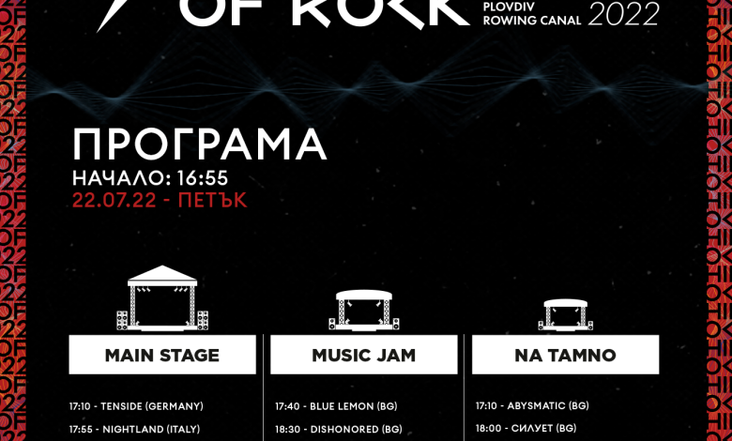
Task: Click the 18:30 - DISHONORED (BG) entry
Action: [339, 429]
